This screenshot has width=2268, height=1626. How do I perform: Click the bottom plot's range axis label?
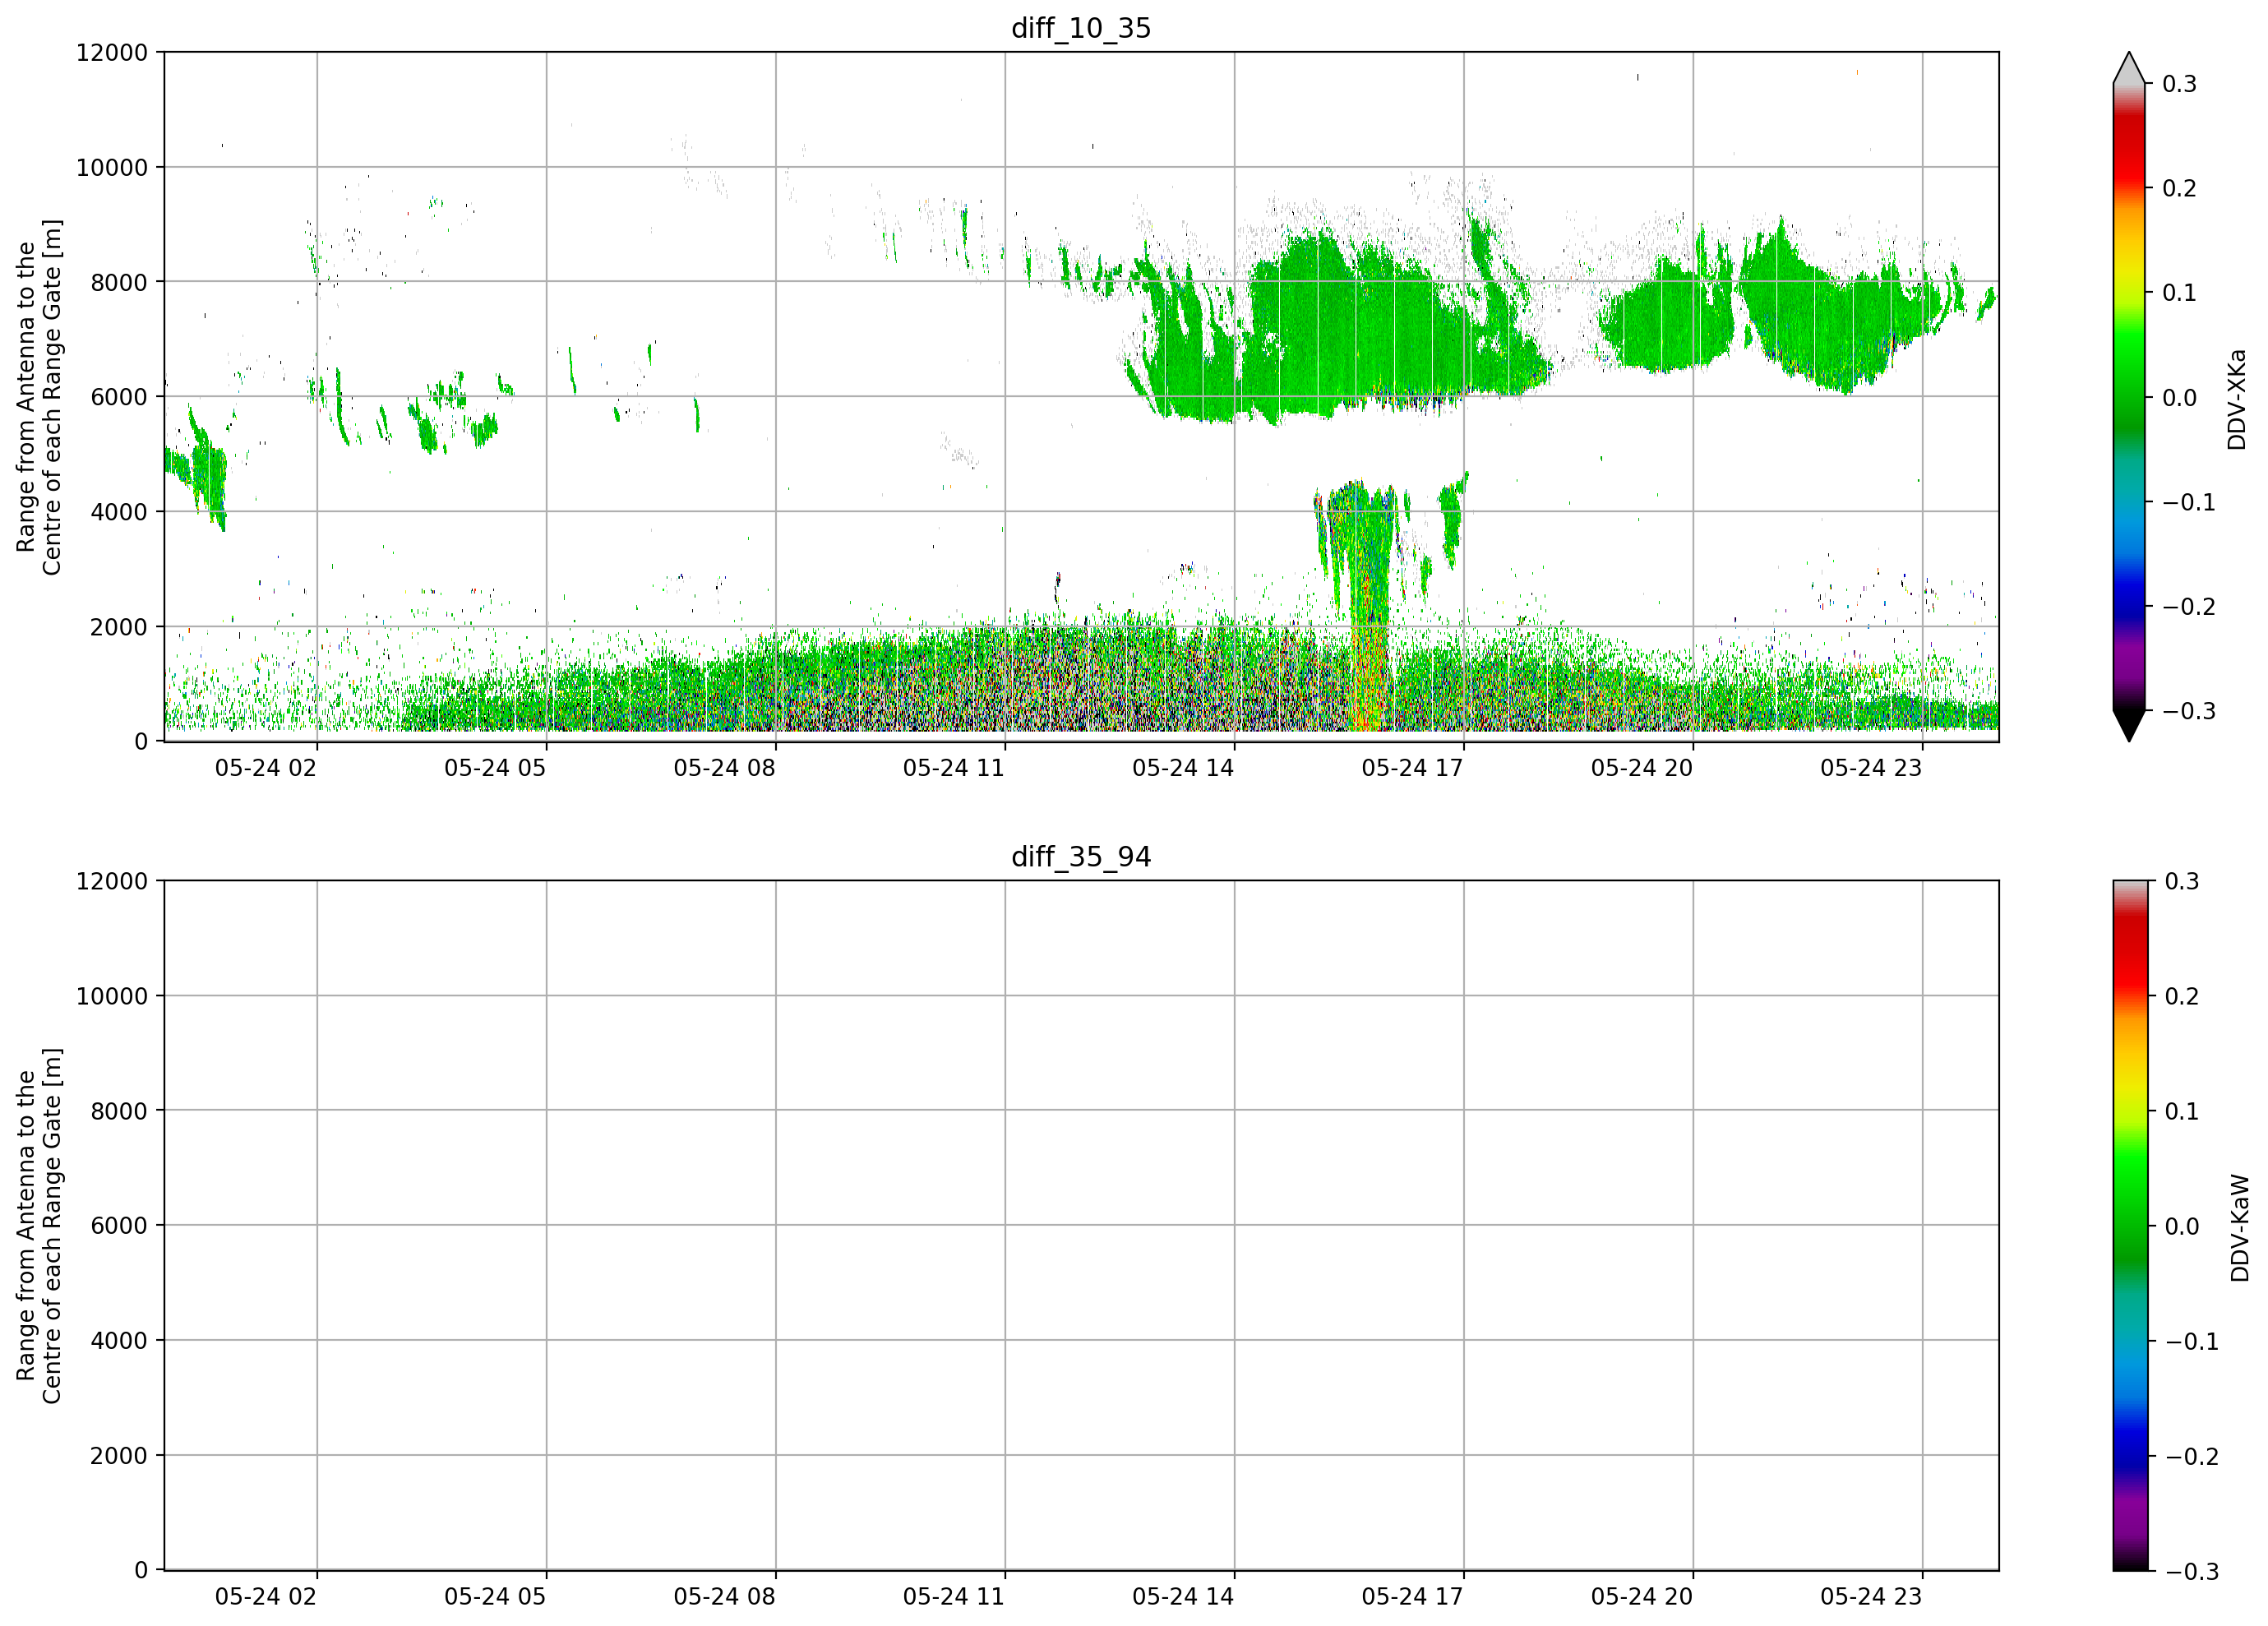coord(39,1226)
